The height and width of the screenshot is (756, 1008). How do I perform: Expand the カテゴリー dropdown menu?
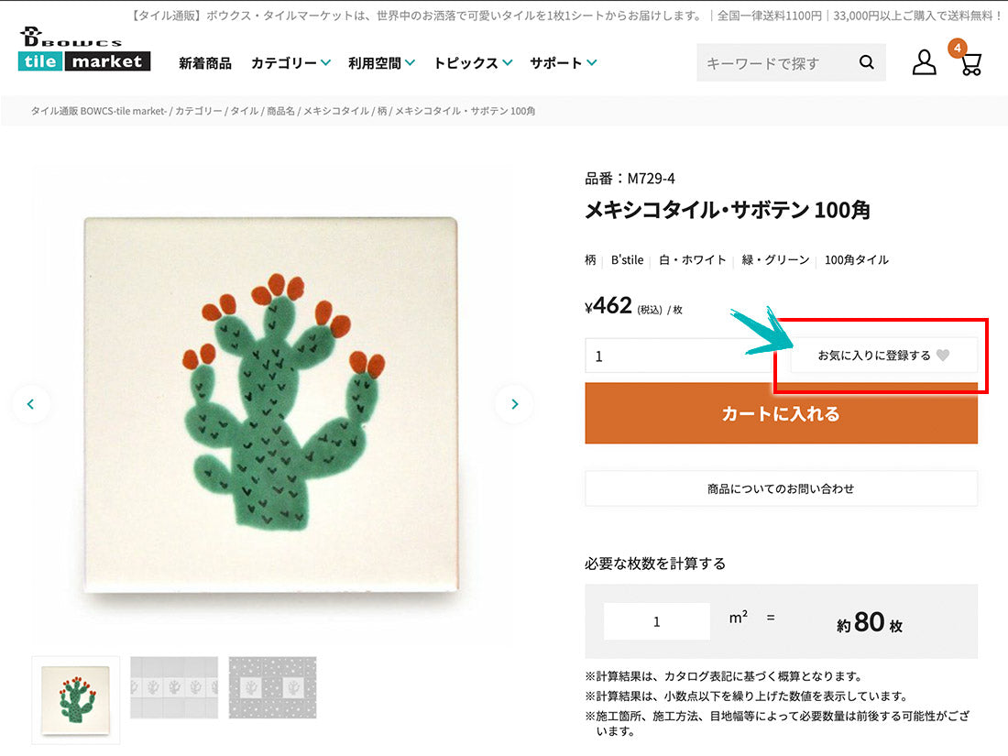[x=290, y=63]
